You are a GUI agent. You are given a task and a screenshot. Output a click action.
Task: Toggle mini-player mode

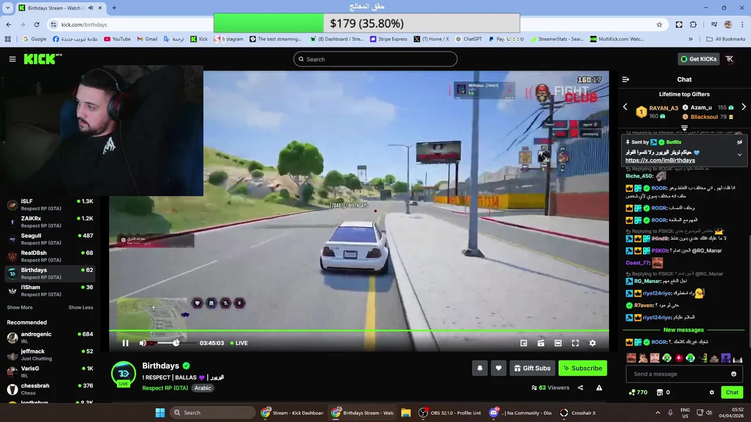pyautogui.click(x=524, y=343)
